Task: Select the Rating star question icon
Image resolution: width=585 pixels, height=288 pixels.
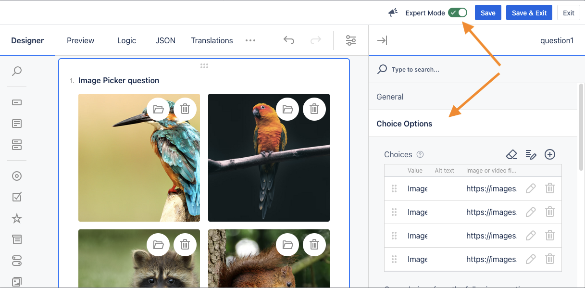Action: [x=16, y=218]
